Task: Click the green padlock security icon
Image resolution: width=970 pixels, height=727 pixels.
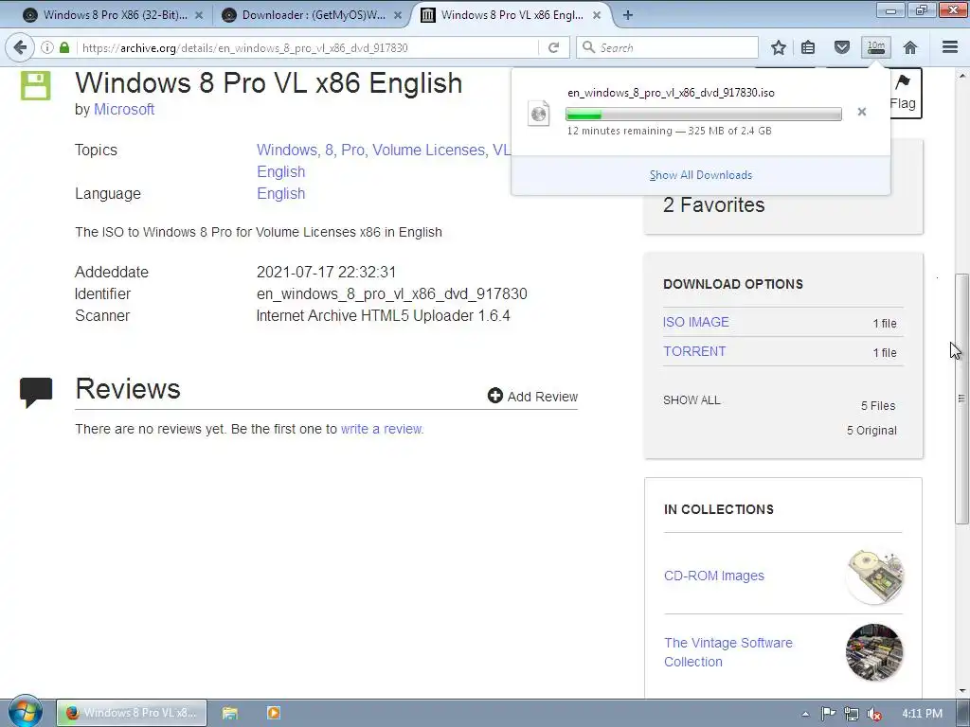Action: point(64,47)
